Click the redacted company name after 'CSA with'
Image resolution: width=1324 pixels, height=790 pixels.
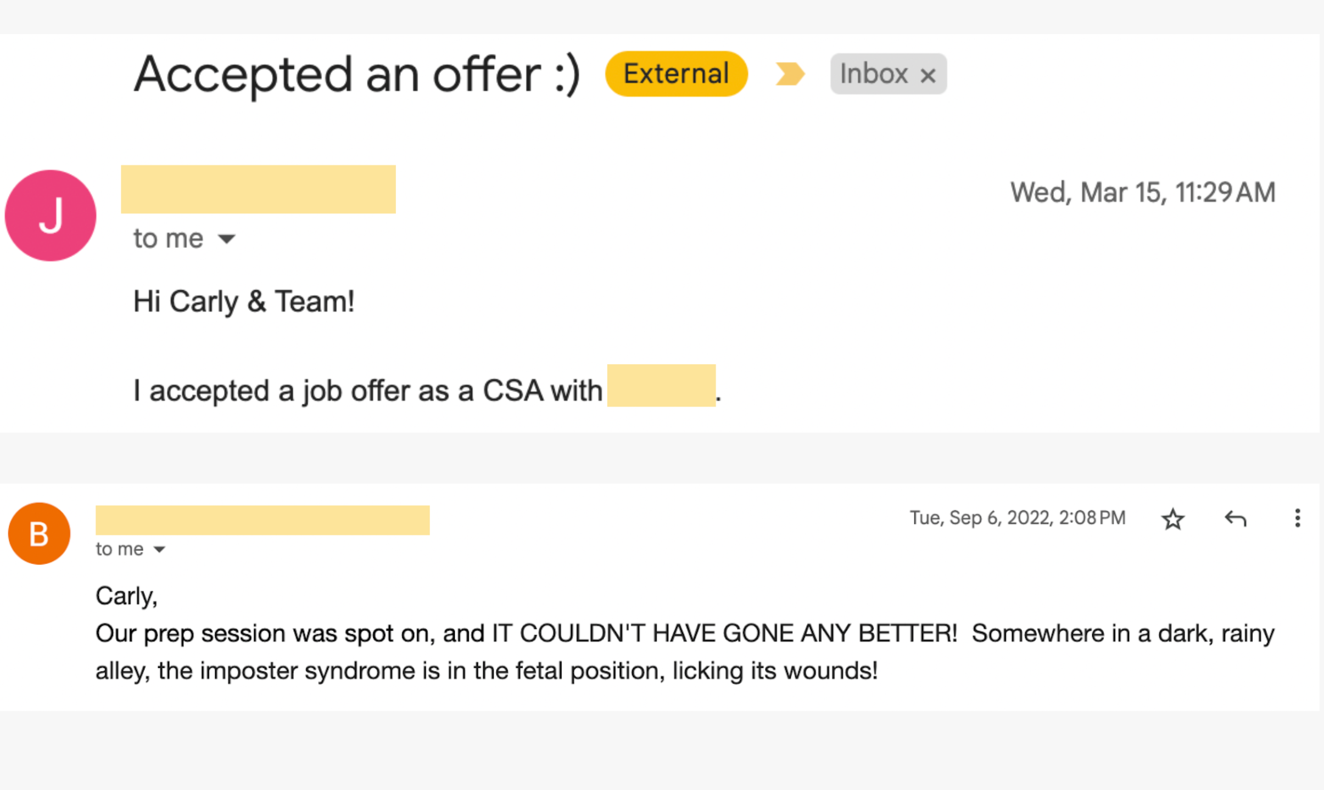click(661, 386)
